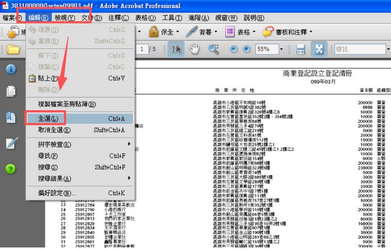This screenshot has width=391, height=250.
Task: Select the Hand tool
Action: (x=195, y=49)
